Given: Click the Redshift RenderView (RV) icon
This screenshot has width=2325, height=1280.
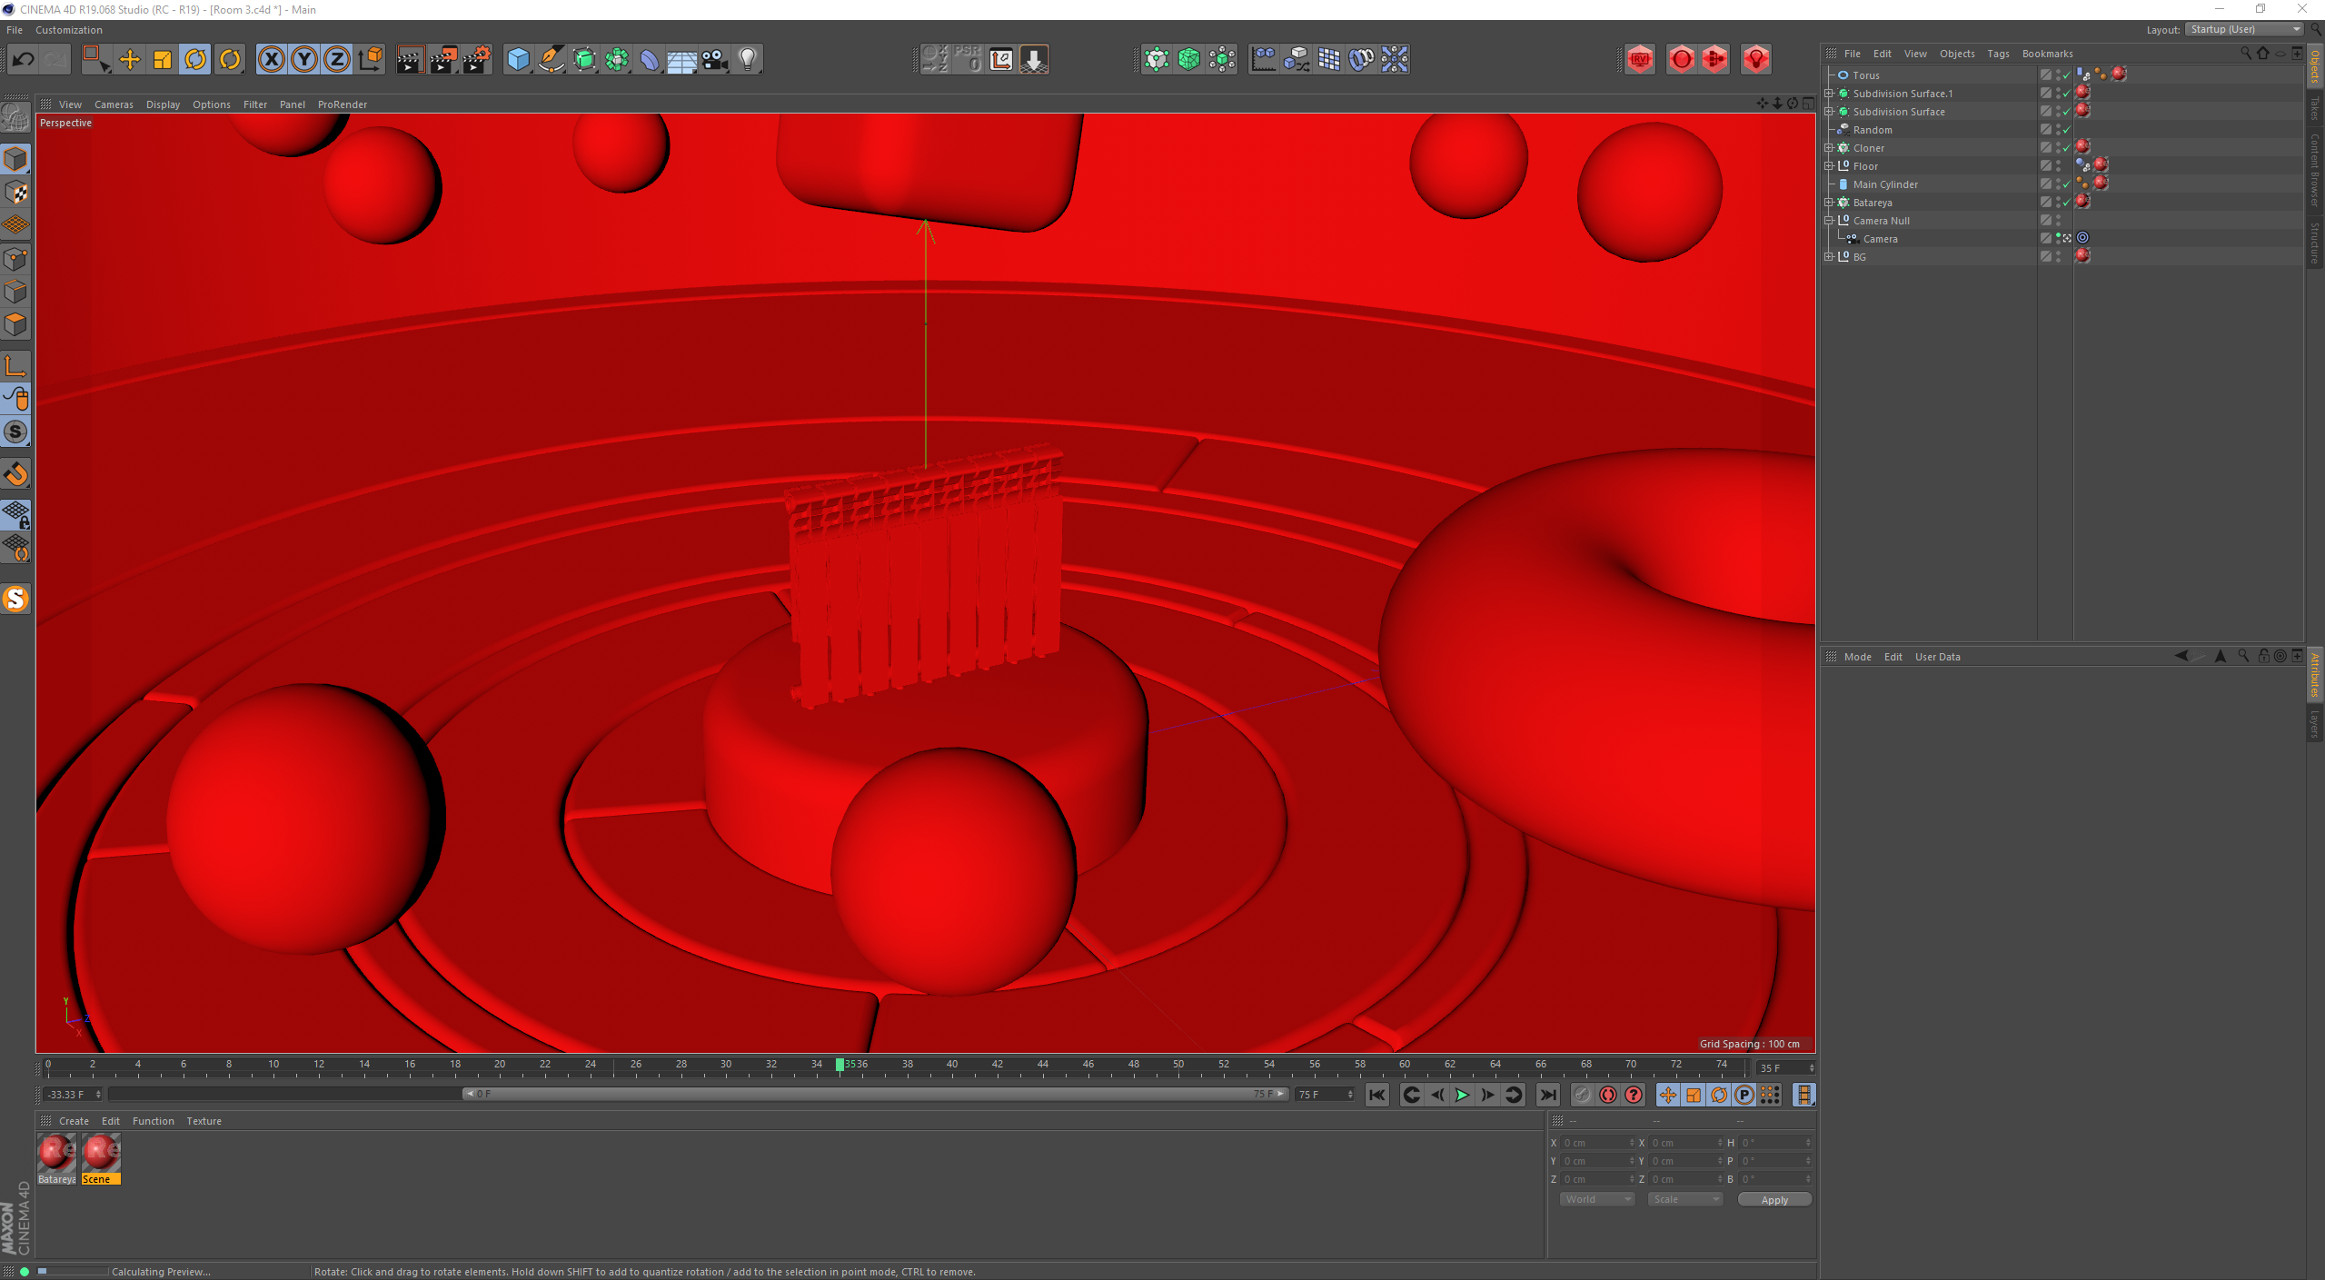Looking at the screenshot, I should click(1640, 60).
